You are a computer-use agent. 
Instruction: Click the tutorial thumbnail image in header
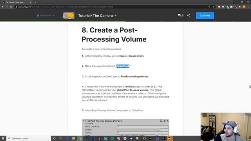point(69,16)
